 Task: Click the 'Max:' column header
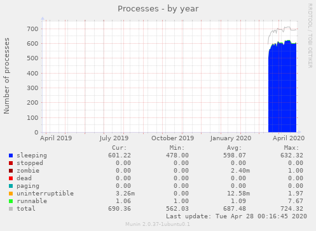[x=291, y=148]
